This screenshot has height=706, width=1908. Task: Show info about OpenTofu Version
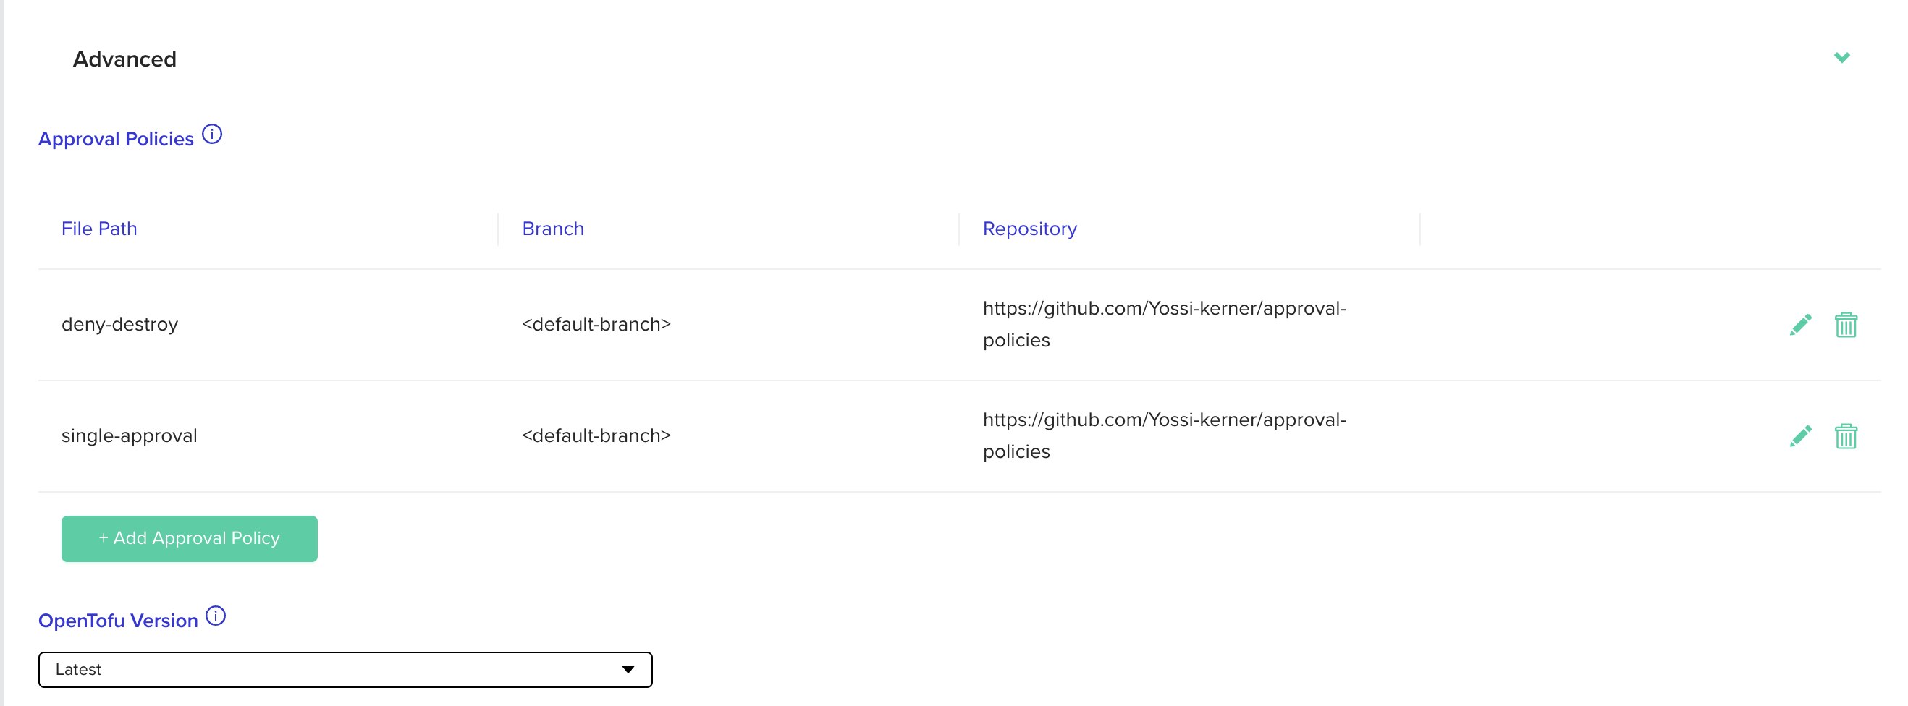(216, 616)
